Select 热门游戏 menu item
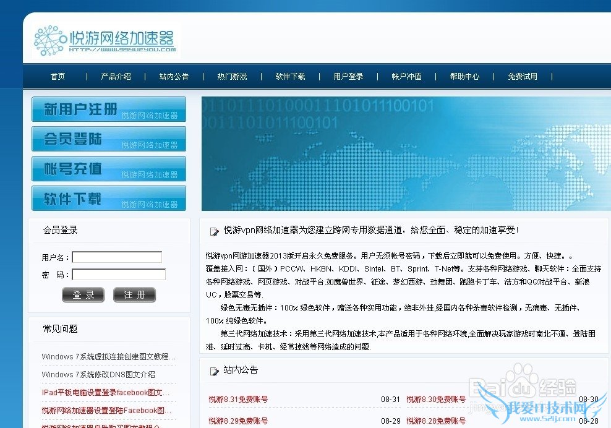This screenshot has width=611, height=428. click(x=232, y=77)
